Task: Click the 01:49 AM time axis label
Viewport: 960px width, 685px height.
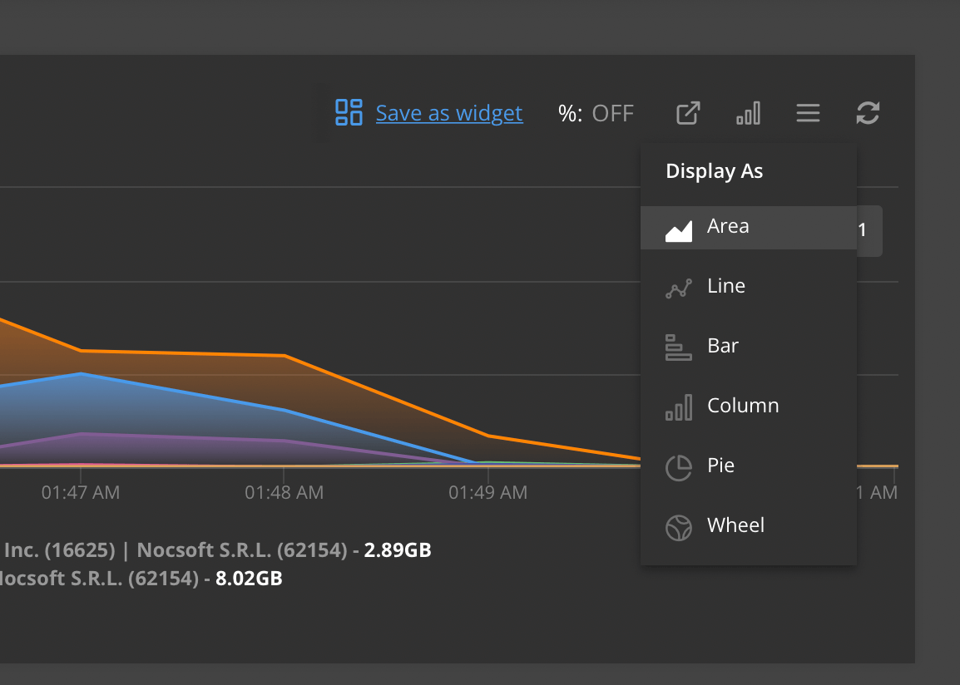Action: [487, 493]
